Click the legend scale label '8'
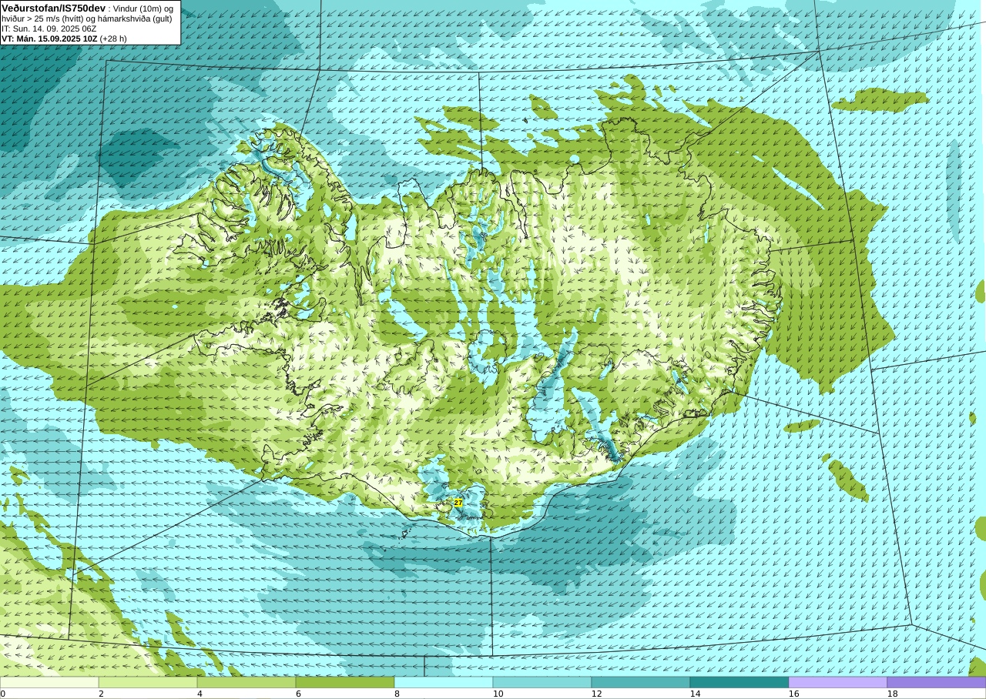Screen dimensions: 986x699 coord(397,694)
